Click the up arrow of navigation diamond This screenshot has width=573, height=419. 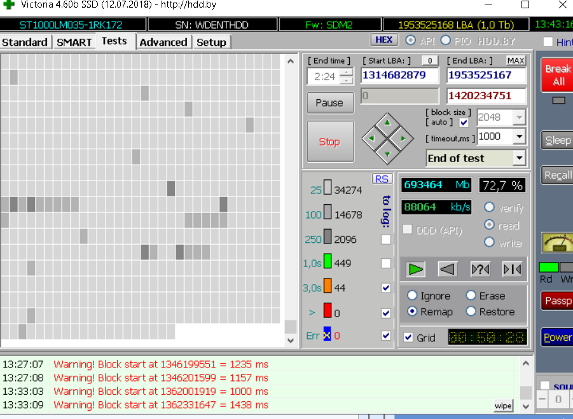387,123
